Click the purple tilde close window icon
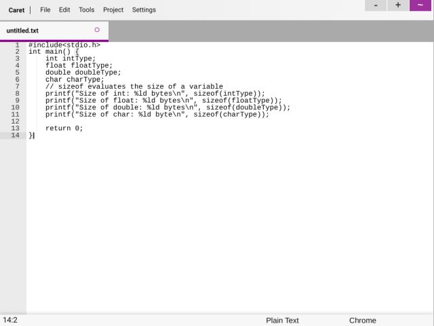 point(420,5)
